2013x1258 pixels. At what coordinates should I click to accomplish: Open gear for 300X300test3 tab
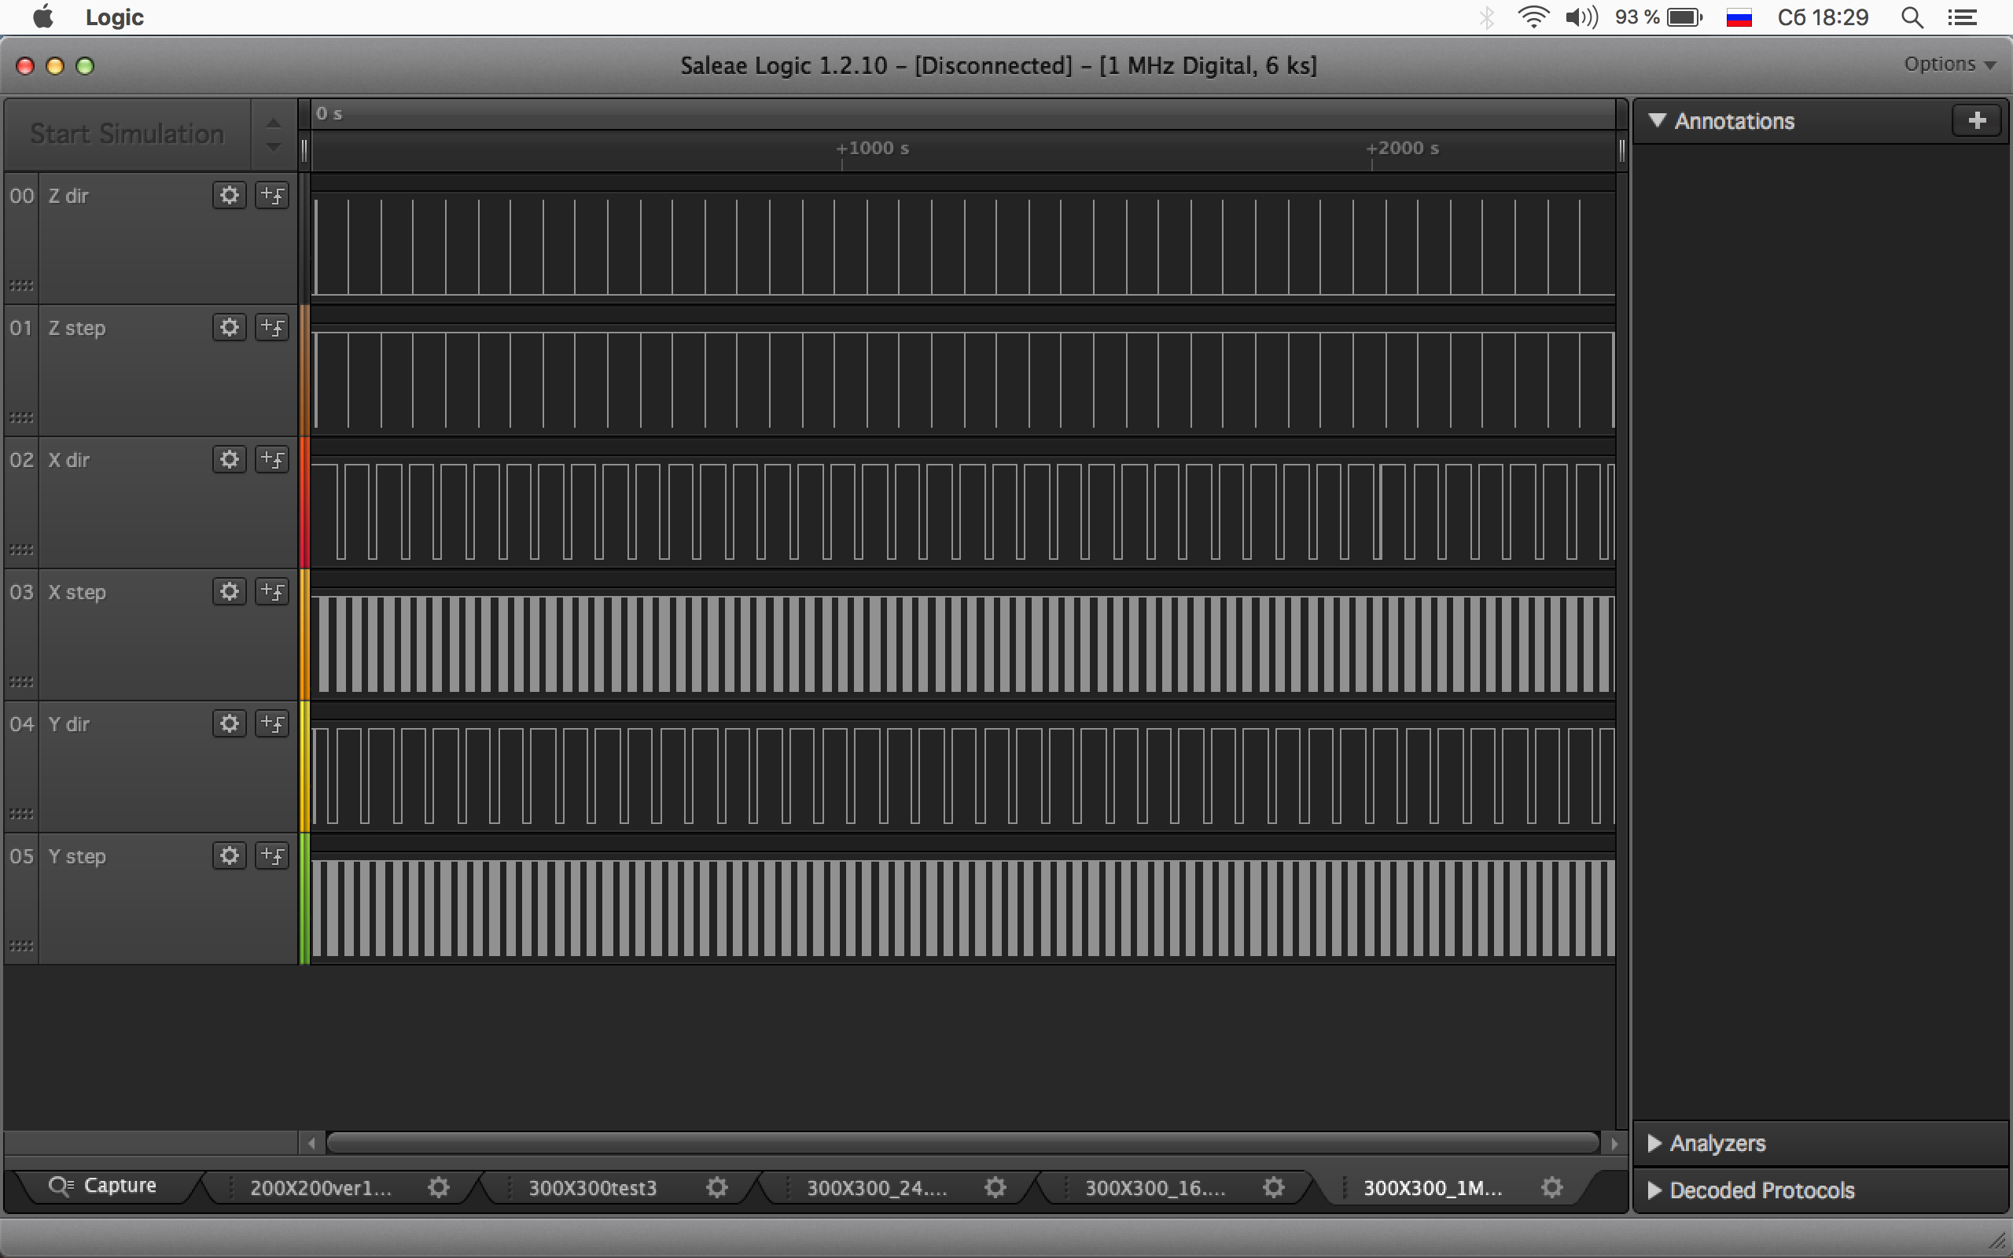pyautogui.click(x=716, y=1187)
